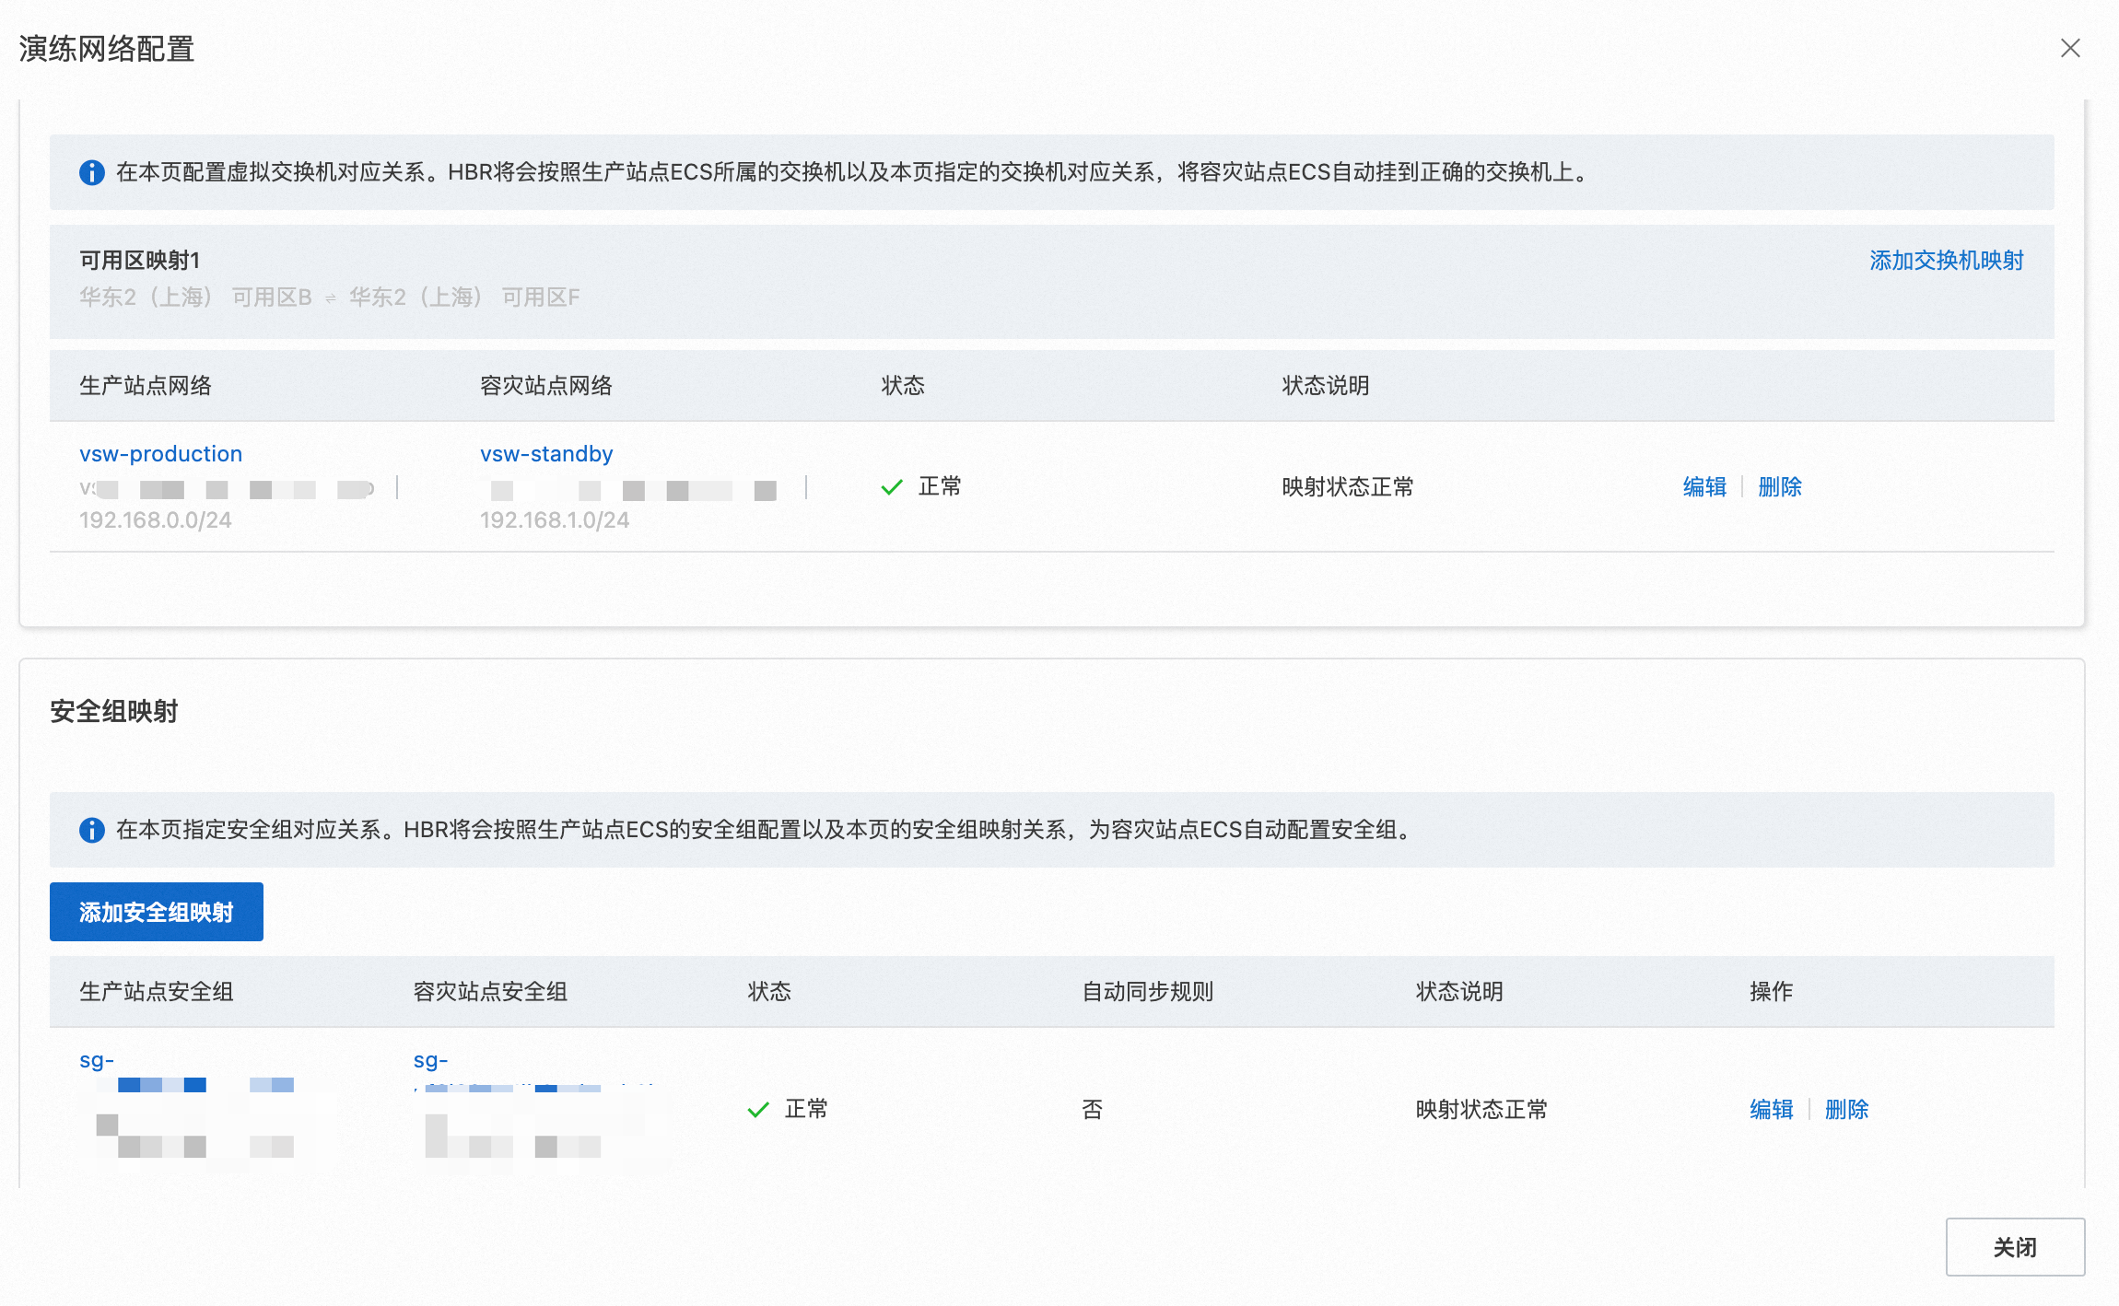
Task: Click the green check icon for the security group status
Action: point(758,1110)
